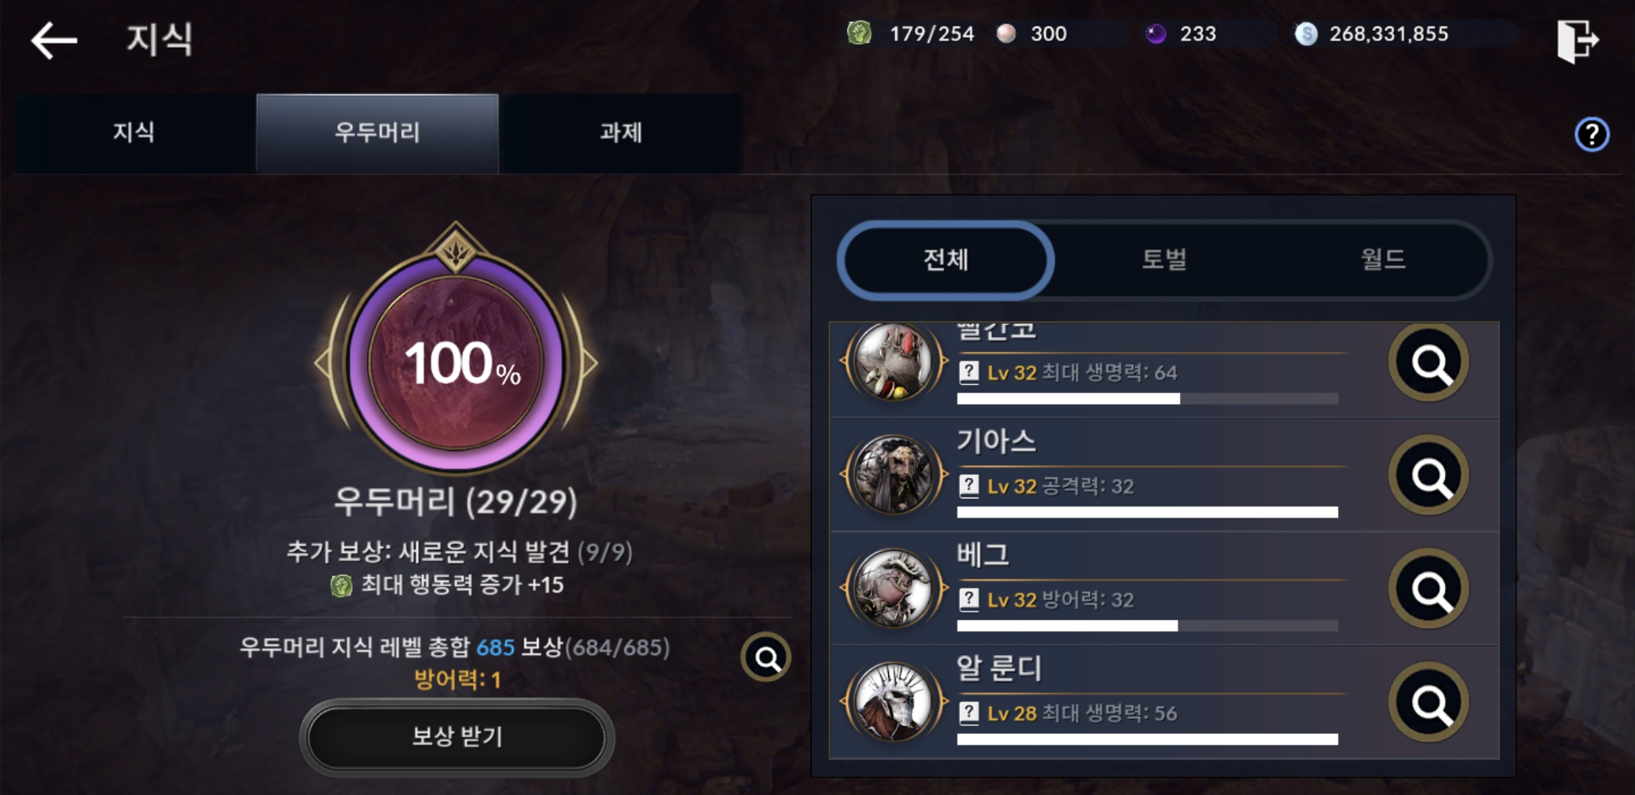
Task: Select the 월드 filter
Action: 1382,260
